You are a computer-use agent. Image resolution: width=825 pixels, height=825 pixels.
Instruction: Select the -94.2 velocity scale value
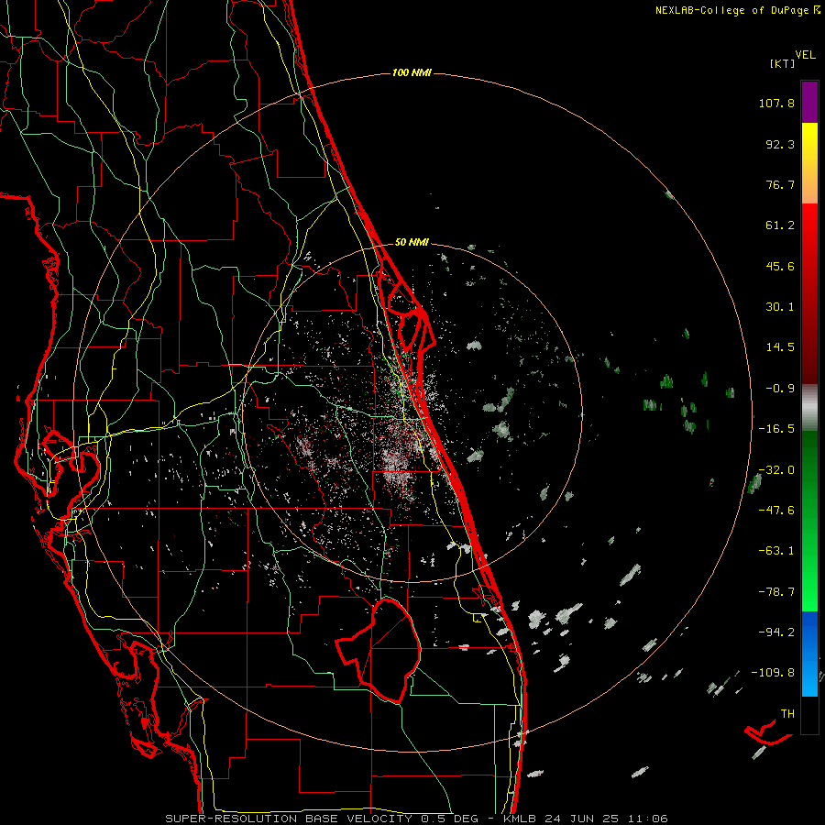point(776,632)
